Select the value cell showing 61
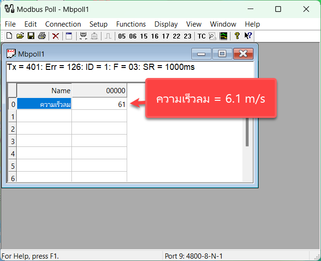 point(99,104)
